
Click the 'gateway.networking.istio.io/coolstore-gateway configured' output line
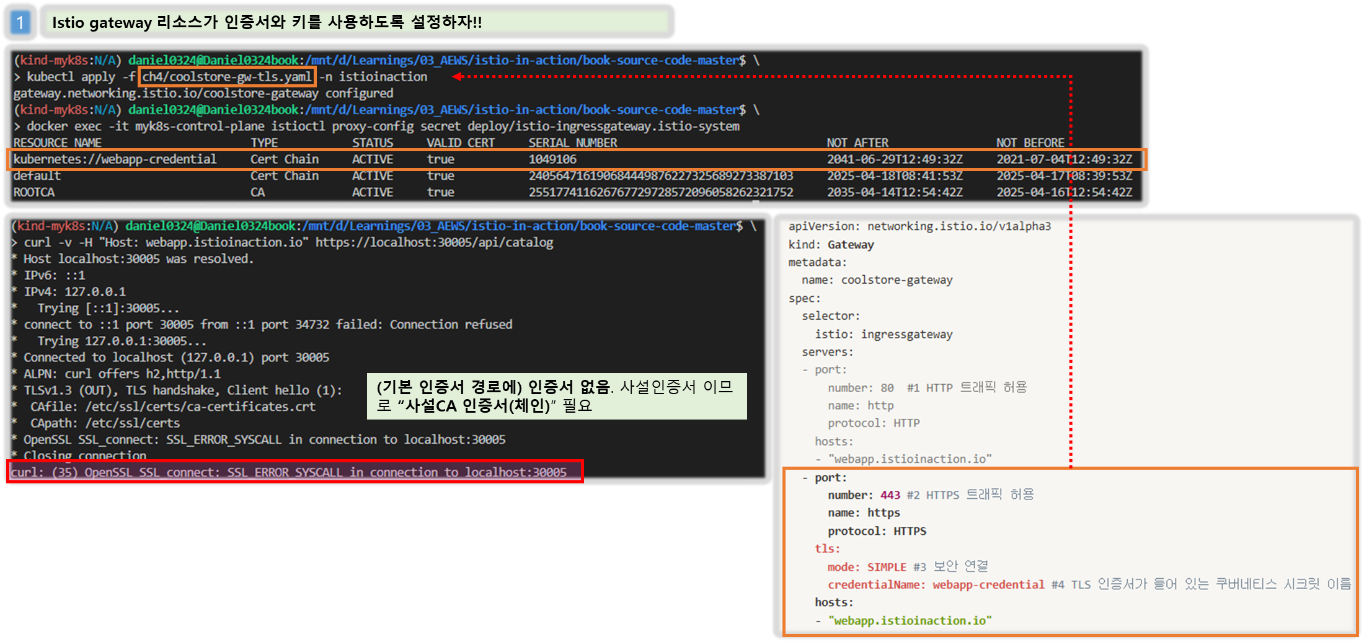[203, 93]
